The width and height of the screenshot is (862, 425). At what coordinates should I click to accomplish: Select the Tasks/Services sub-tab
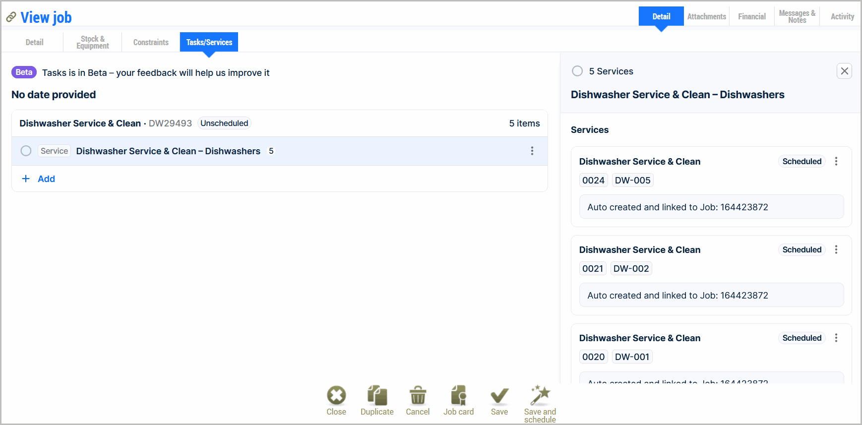tap(209, 42)
